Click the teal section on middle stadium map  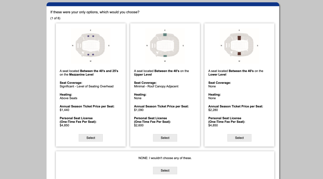click(165, 35)
